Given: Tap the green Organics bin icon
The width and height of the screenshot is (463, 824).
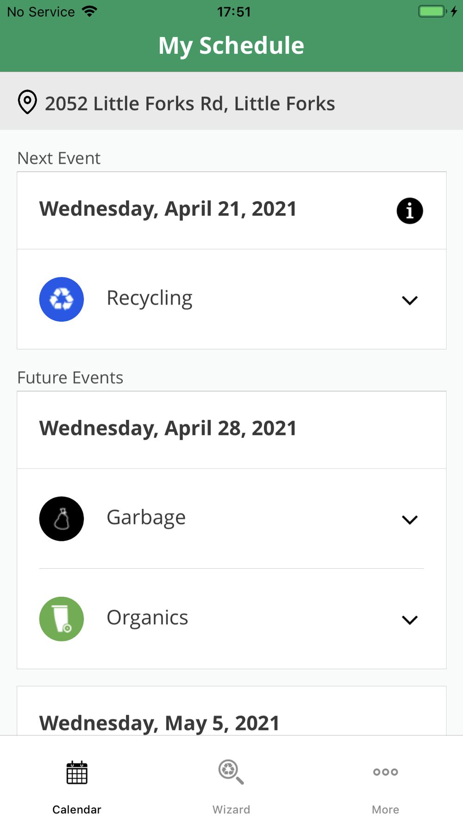Looking at the screenshot, I should [62, 619].
